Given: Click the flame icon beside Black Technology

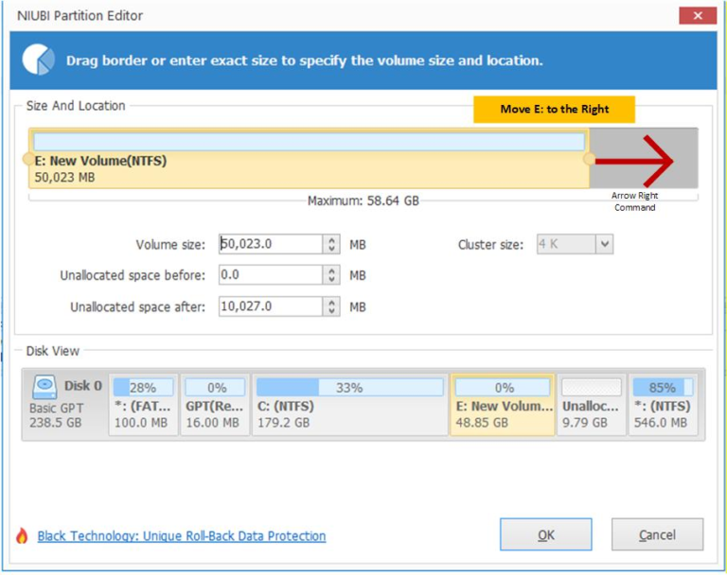Looking at the screenshot, I should tap(22, 535).
